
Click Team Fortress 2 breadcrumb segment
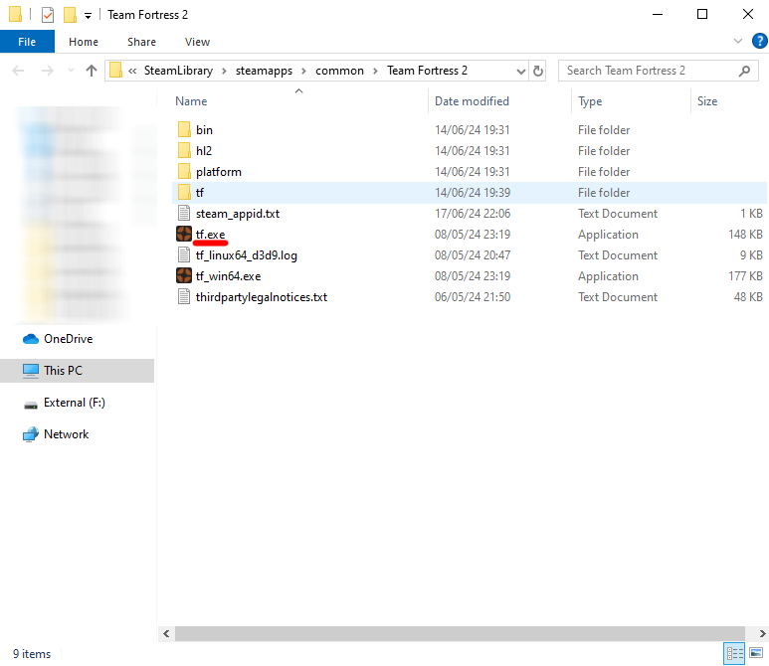pyautogui.click(x=427, y=71)
